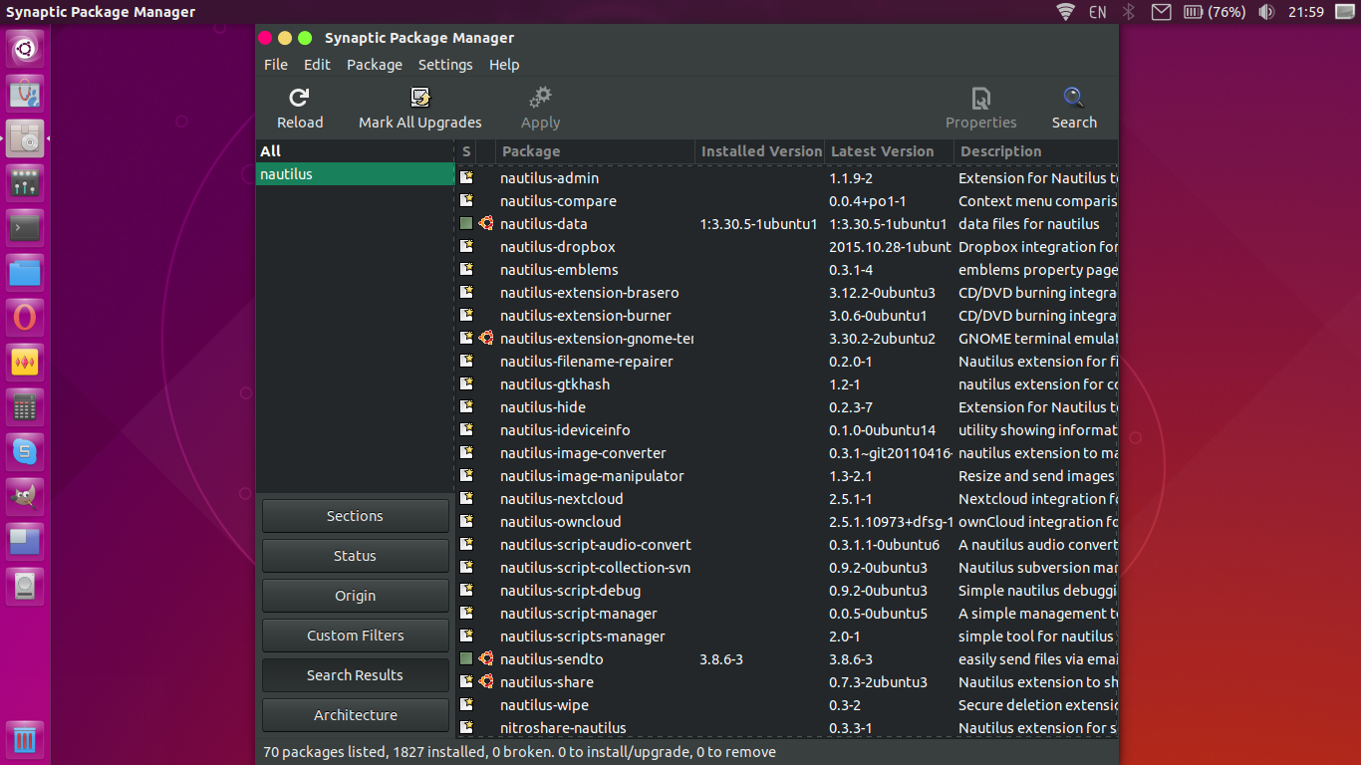Toggle installed status box for nautilus-data
This screenshot has height=765, width=1361.
point(466,224)
